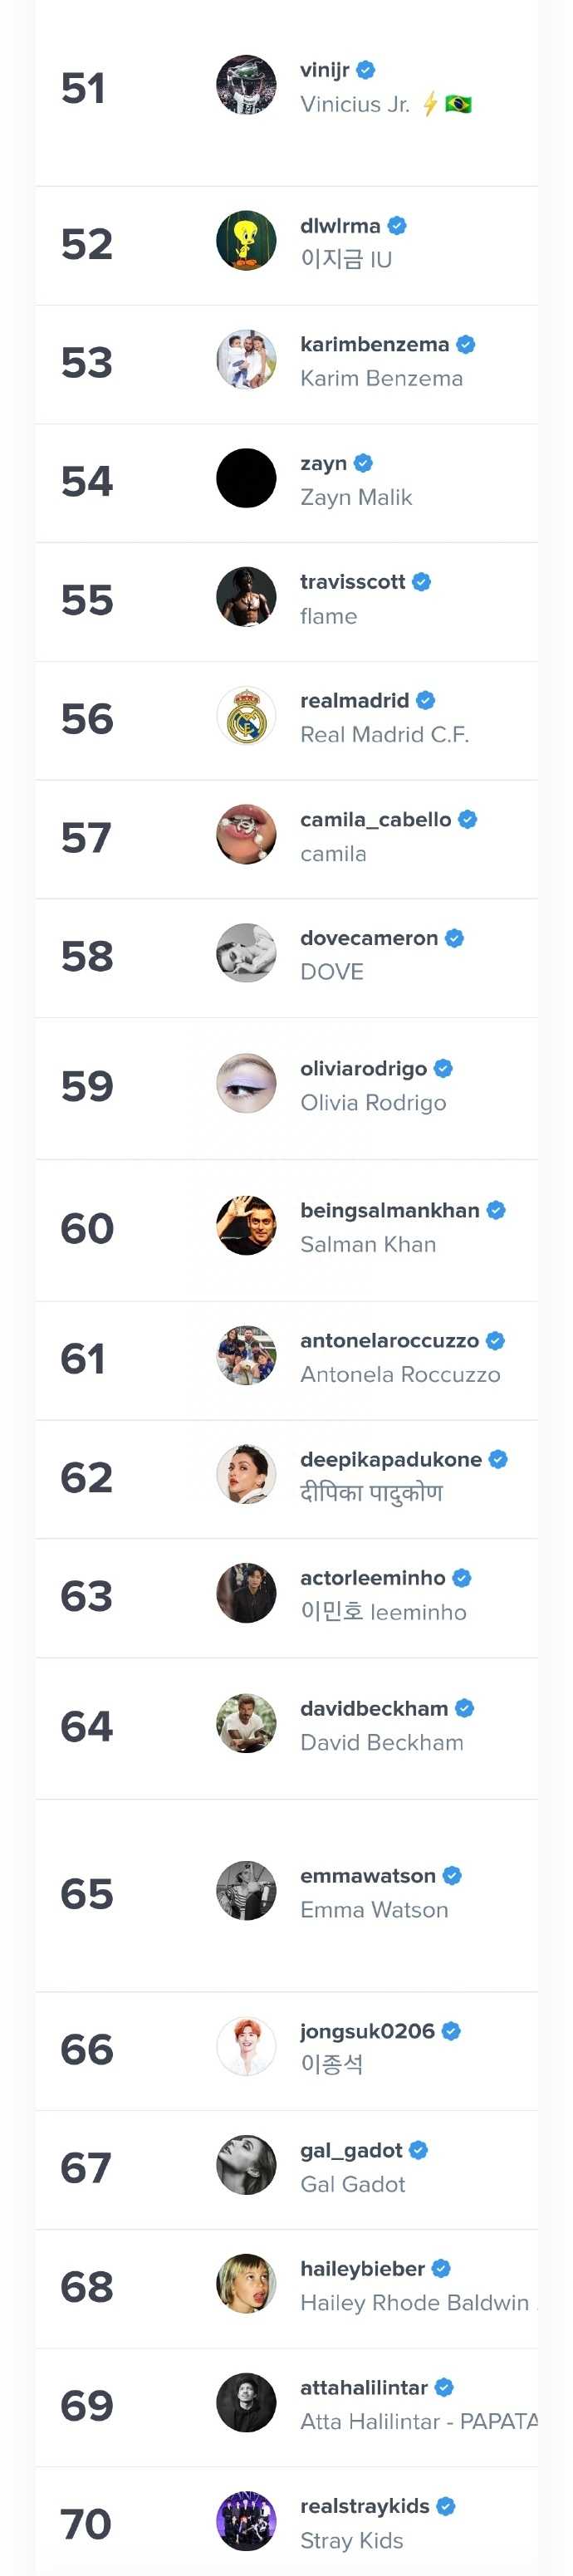Open Emma Watson's avatar image
This screenshot has width=573, height=2576.
(246, 1891)
